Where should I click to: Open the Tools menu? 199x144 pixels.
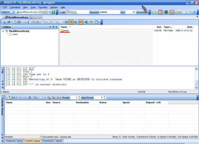33,7
